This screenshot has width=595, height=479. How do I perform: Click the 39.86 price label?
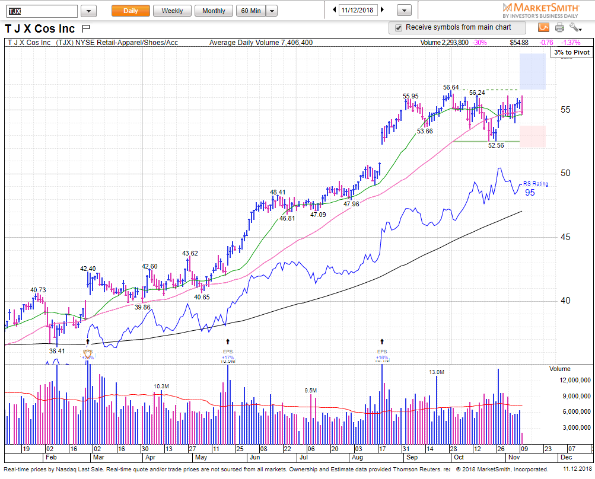(x=142, y=307)
